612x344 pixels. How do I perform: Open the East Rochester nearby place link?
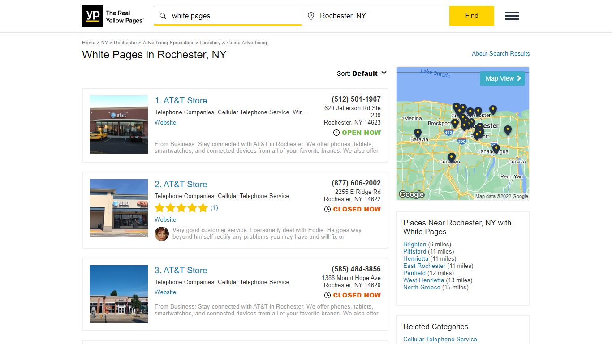424,266
